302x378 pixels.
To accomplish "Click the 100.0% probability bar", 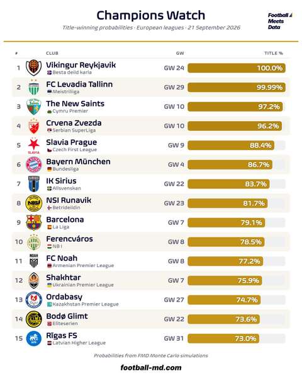I will pyautogui.click(x=237, y=68).
